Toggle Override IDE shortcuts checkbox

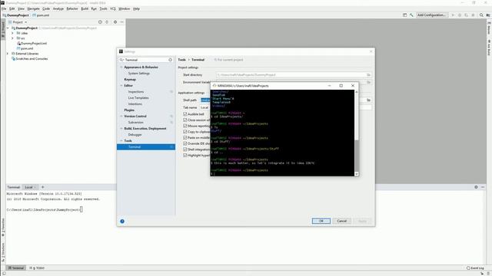point(185,143)
